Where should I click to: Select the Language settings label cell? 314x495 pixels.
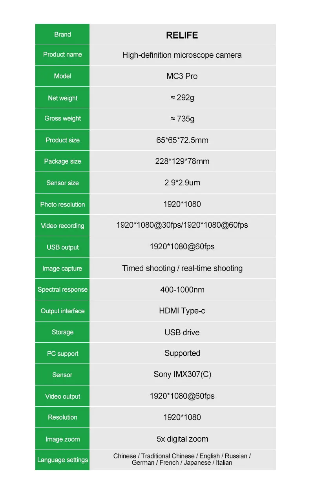(62, 460)
